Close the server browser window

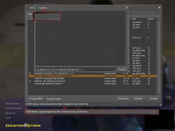160,8
